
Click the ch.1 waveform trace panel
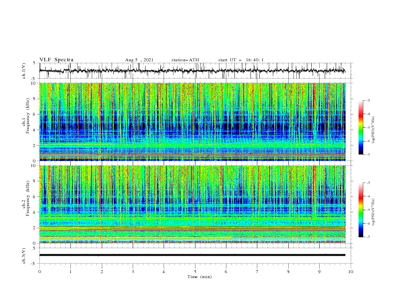coord(196,71)
